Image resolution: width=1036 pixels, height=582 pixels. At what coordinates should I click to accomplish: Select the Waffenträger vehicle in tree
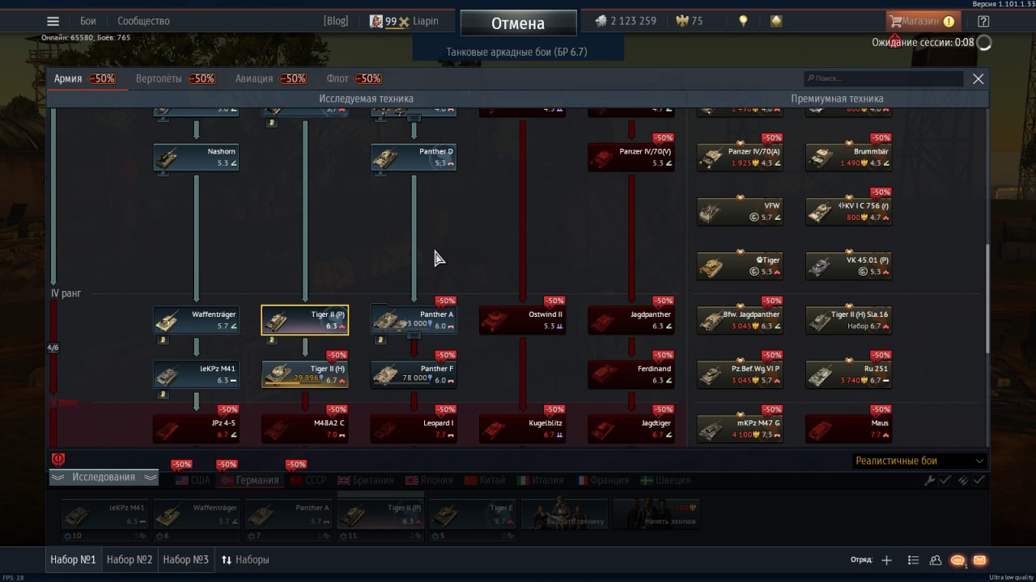click(197, 320)
